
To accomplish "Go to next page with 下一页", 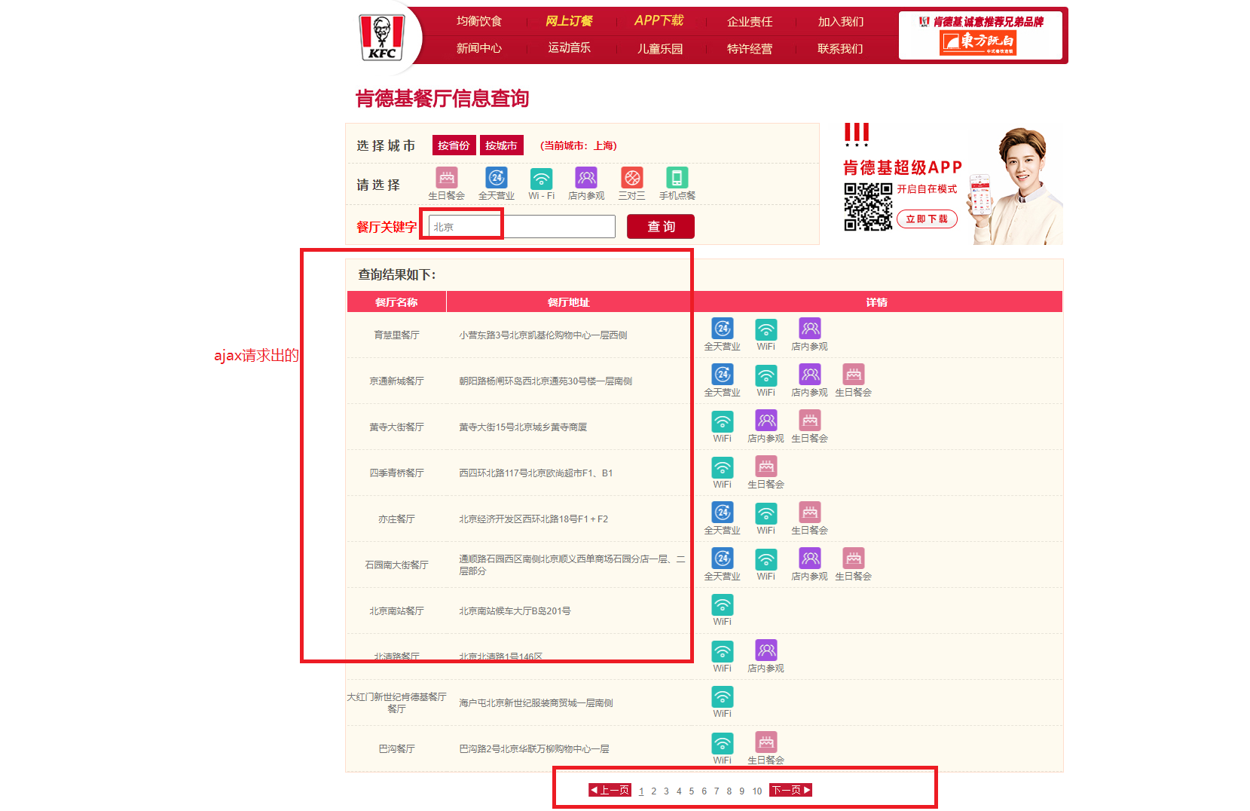I will [791, 790].
